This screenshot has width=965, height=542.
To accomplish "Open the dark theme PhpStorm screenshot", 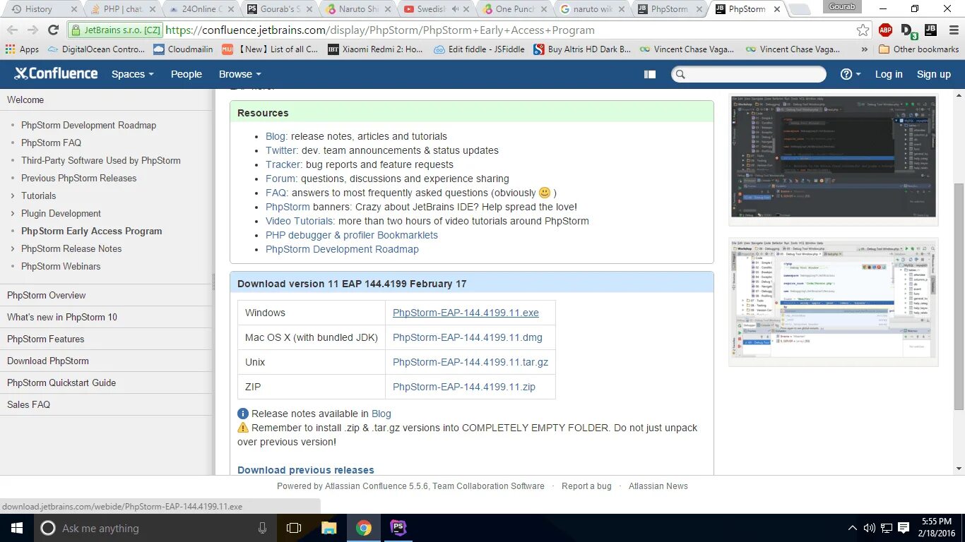I will point(834,157).
